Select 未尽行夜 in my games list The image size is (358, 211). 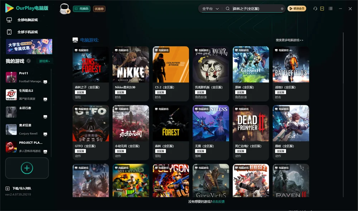pyautogui.click(x=27, y=112)
